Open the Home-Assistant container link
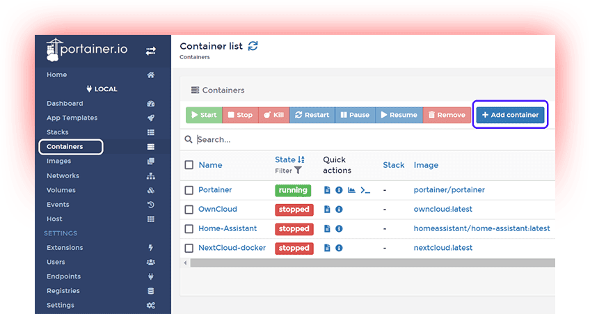The image size is (590, 314). (228, 228)
